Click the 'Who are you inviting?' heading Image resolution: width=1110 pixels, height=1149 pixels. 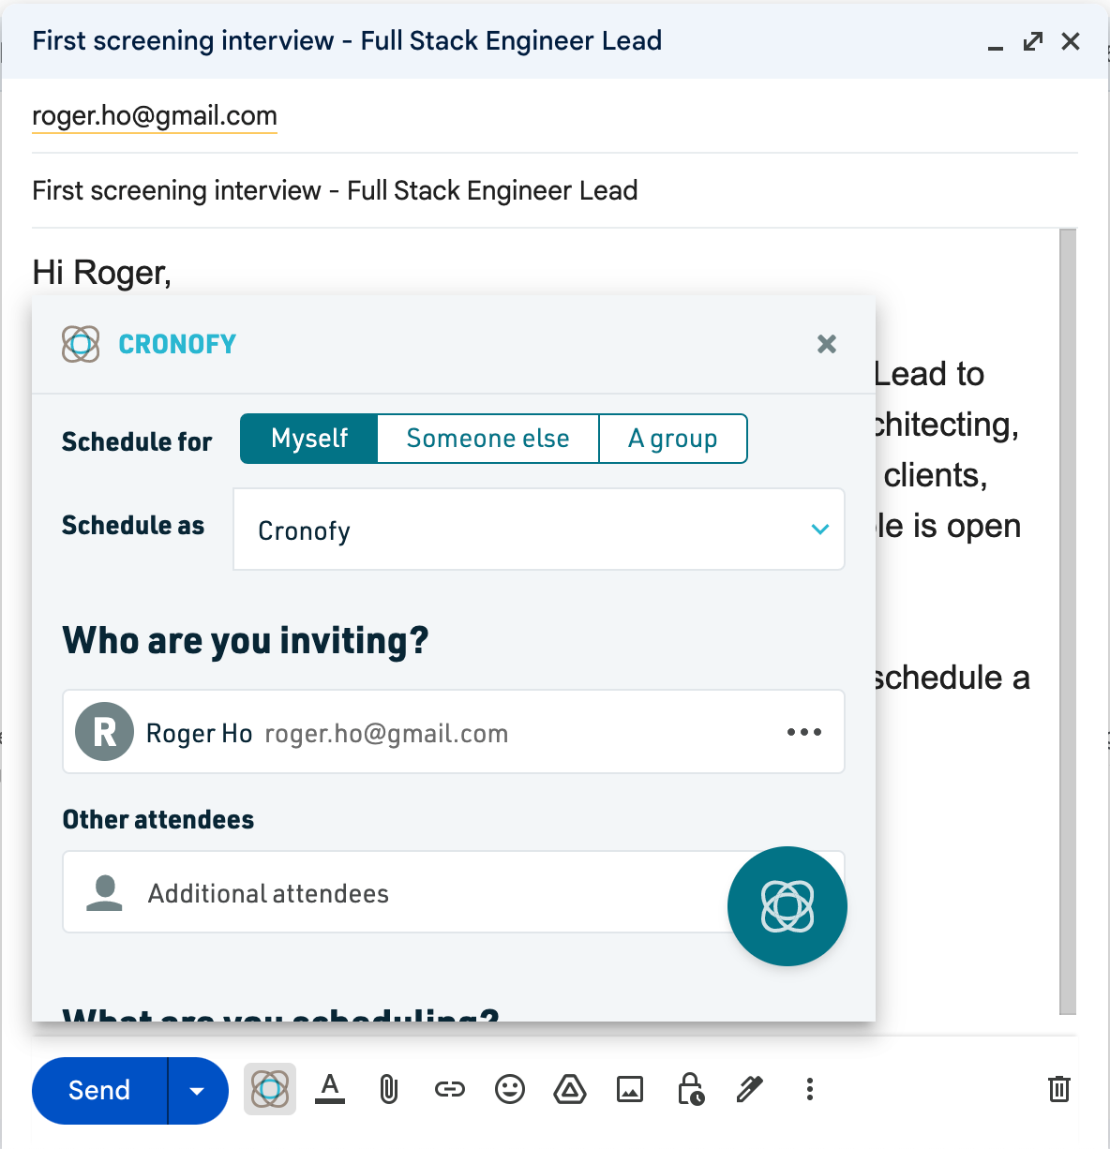pyautogui.click(x=246, y=641)
